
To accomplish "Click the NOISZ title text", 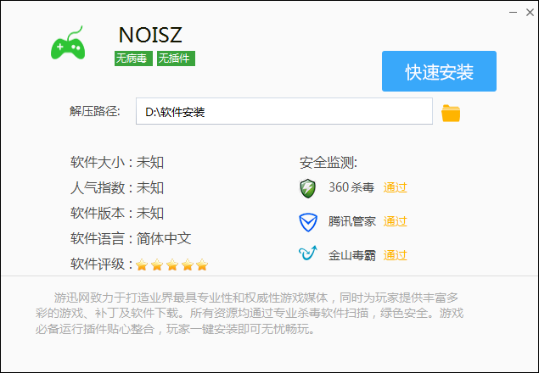I will (x=150, y=35).
